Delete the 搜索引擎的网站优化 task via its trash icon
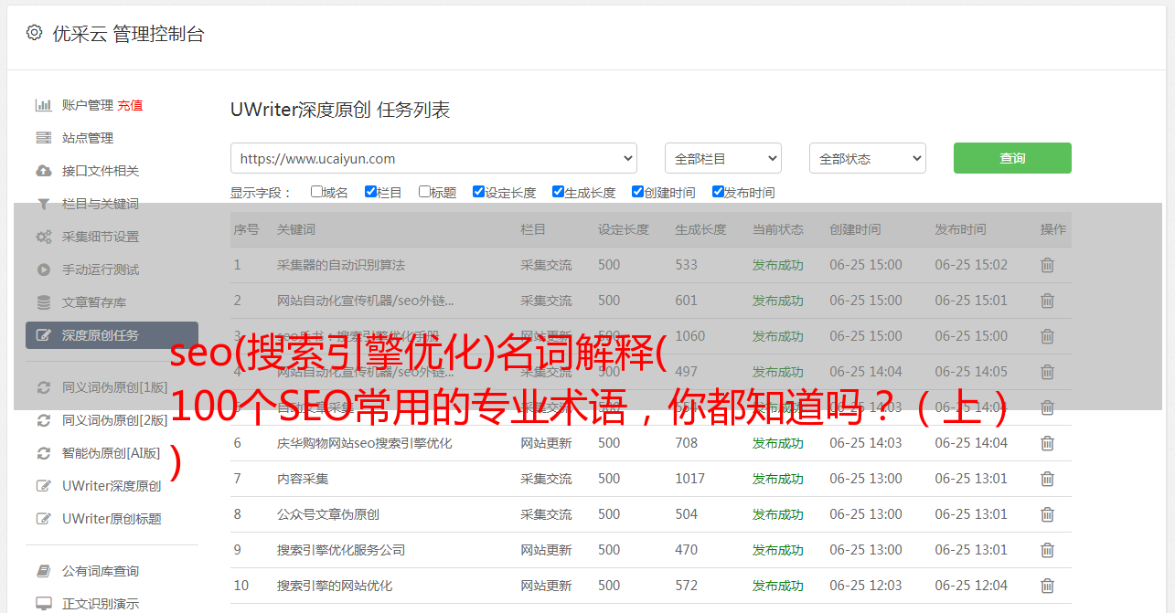Screen dimensions: 1175x613 [1047, 586]
